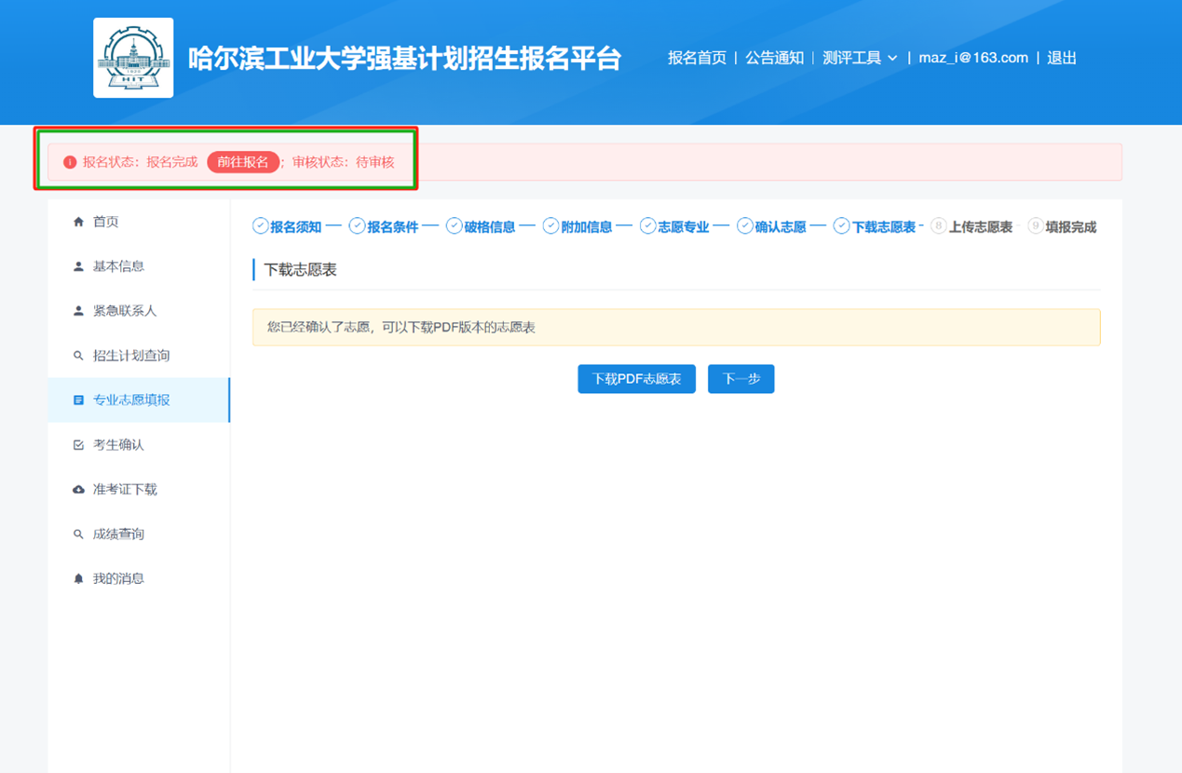
Task: Click the check circle of step 报名条件
Action: (x=358, y=226)
